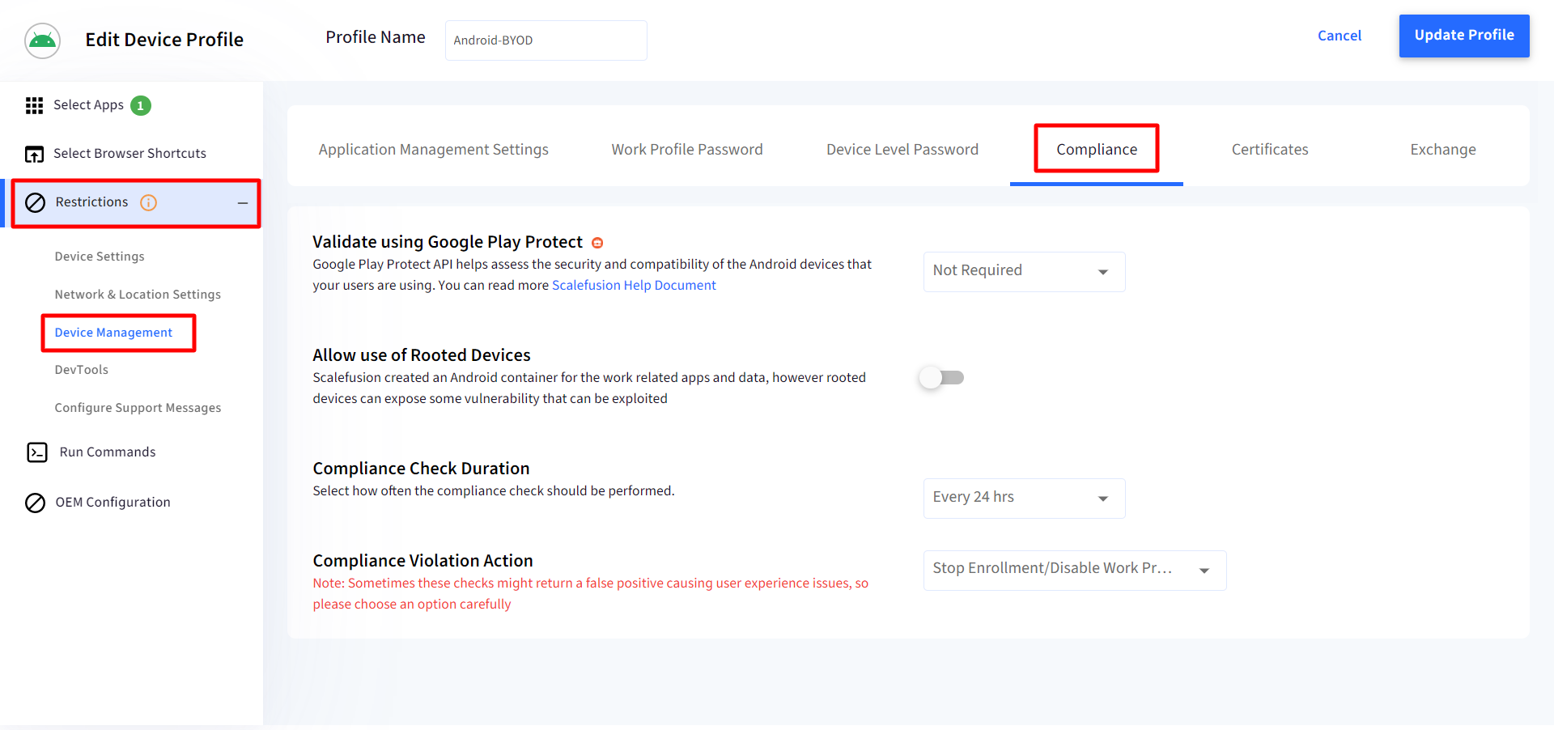Open OEM Configuration in sidebar
Screen dimensions: 1554x730
[x=113, y=503]
